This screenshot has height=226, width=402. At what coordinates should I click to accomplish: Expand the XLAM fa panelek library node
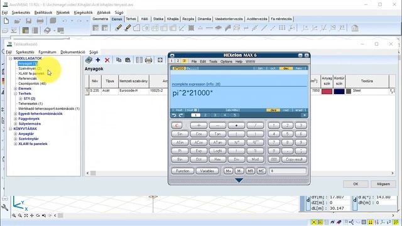coord(16,144)
